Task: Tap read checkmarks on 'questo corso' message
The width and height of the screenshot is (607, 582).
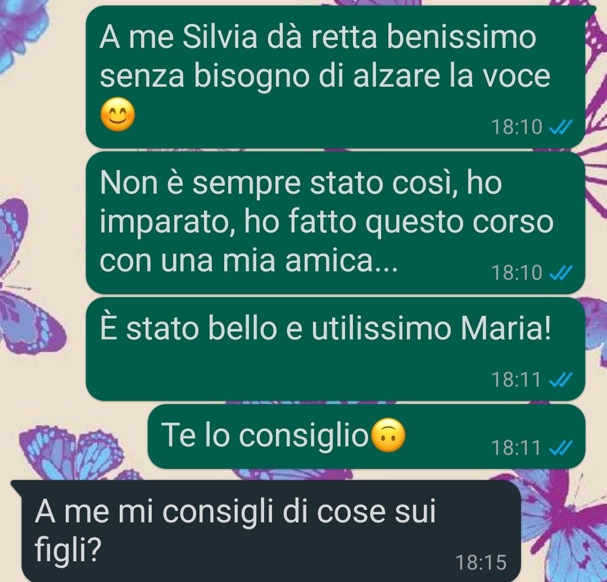Action: click(561, 272)
